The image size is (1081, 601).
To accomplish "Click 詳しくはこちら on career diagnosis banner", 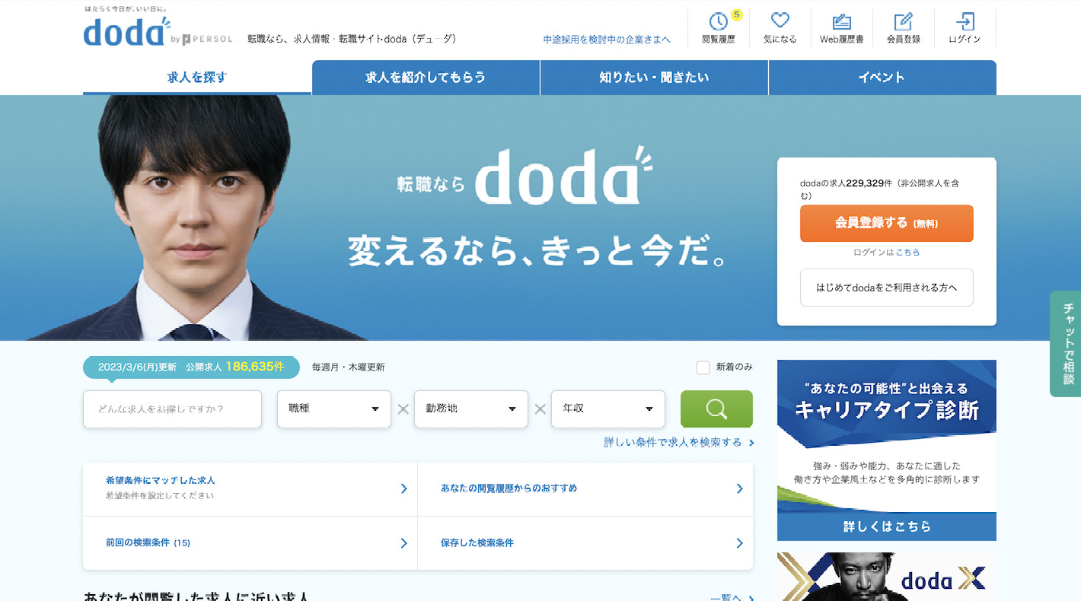I will (887, 526).
